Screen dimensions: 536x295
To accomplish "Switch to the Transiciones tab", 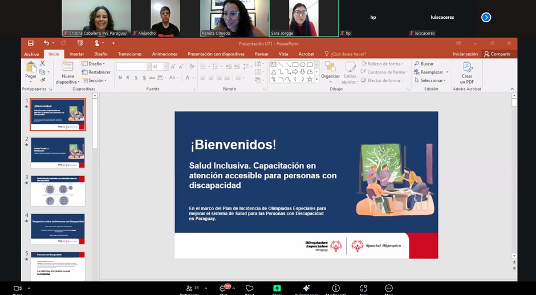I will (130, 54).
